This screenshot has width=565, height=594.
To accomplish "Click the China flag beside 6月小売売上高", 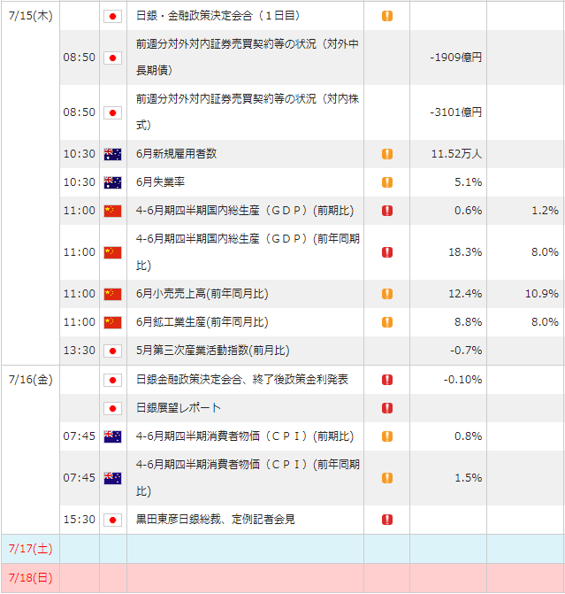I will point(113,295).
